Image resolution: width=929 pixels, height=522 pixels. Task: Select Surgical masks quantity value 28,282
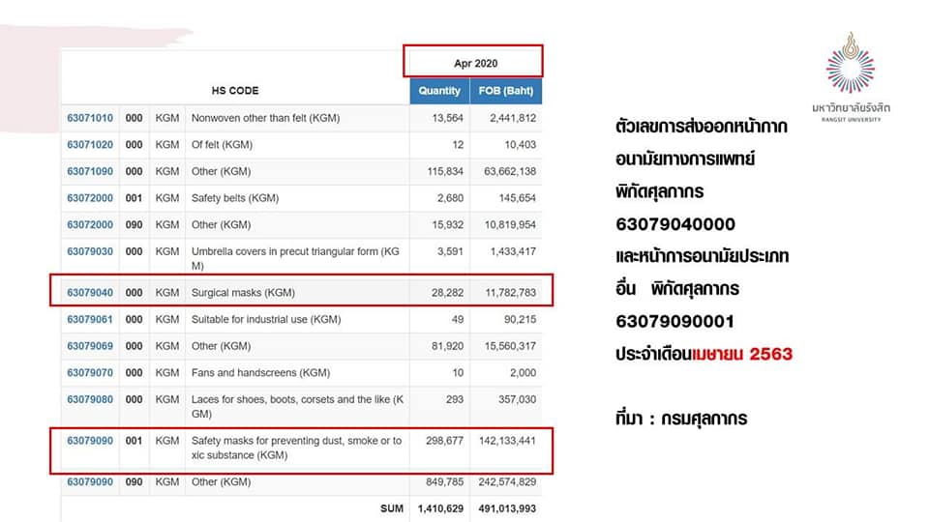[444, 292]
